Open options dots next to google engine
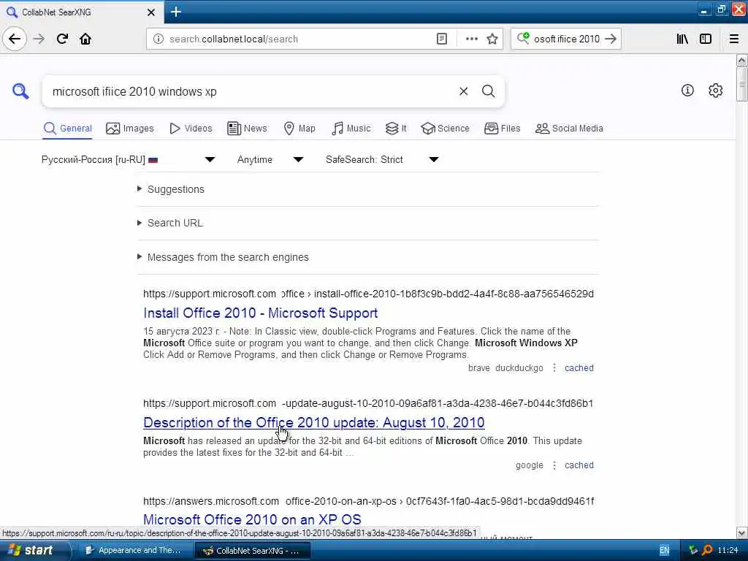The image size is (748, 561). (554, 465)
